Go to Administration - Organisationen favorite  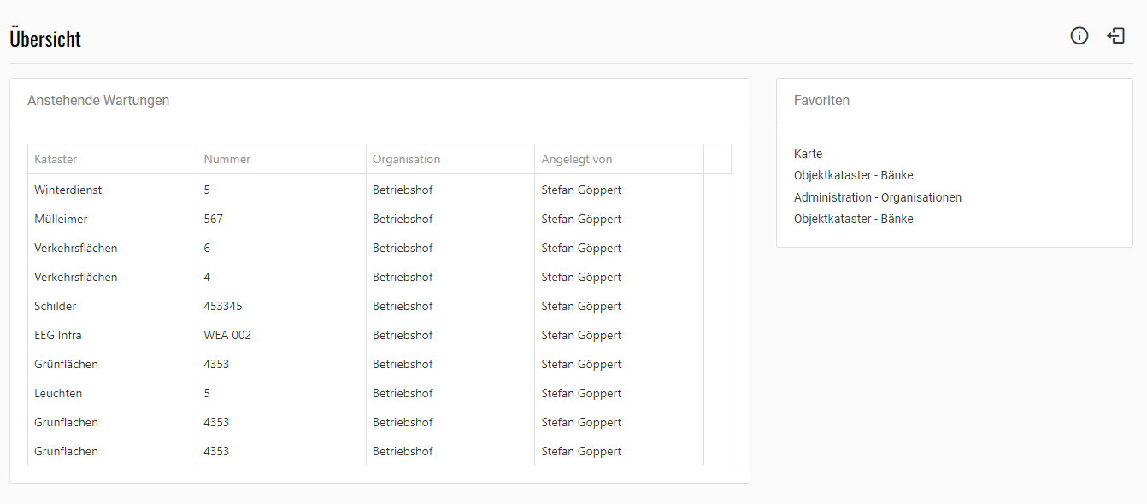[877, 197]
